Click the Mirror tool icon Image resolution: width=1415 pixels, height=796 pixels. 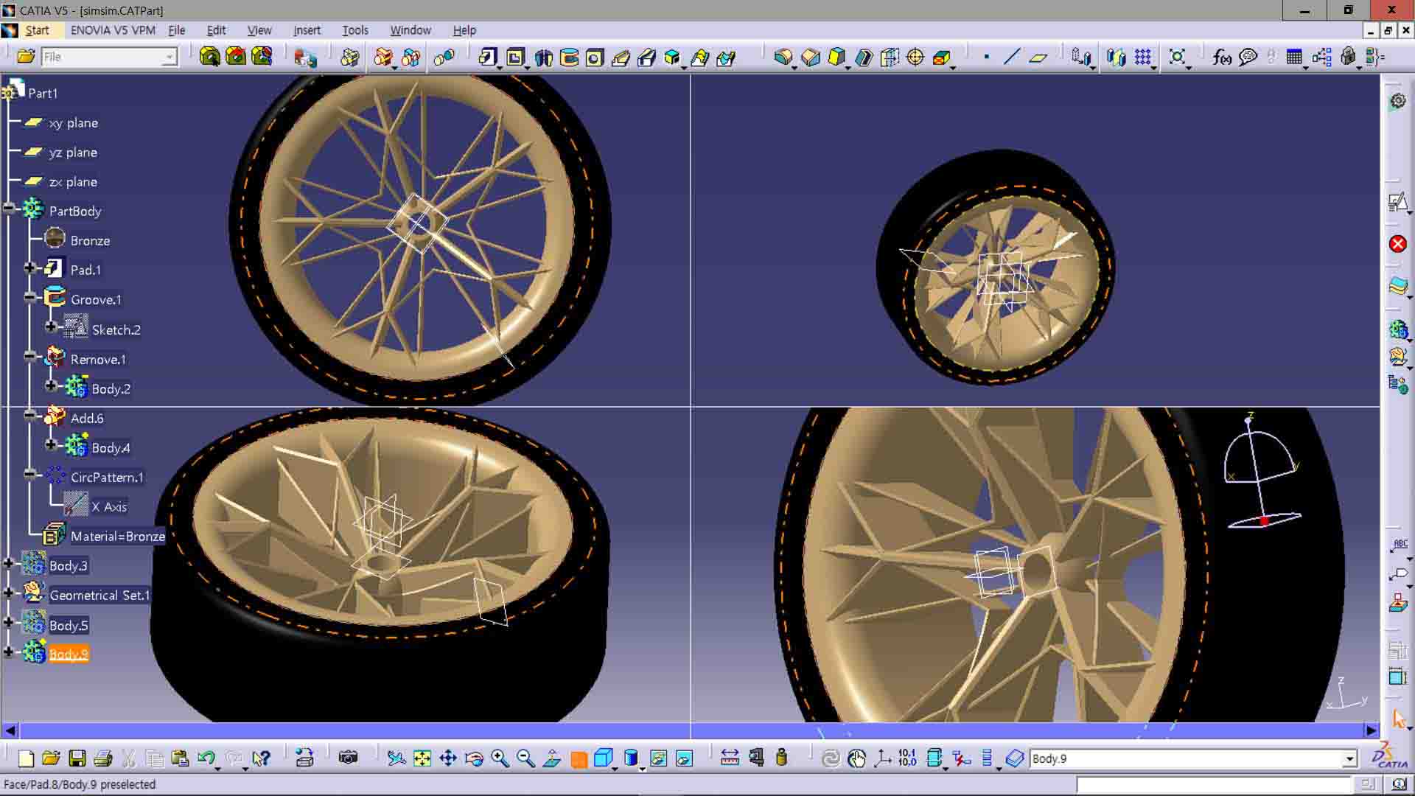pyautogui.click(x=1116, y=57)
